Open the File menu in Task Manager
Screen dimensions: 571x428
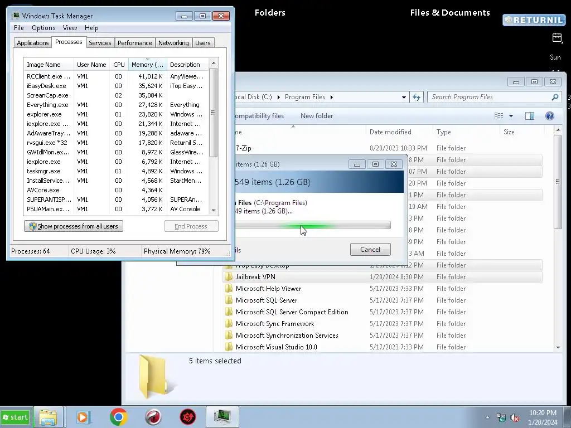pos(18,28)
